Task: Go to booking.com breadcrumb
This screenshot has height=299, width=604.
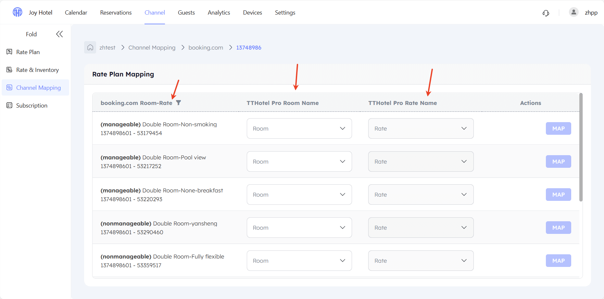Action: [x=206, y=48]
